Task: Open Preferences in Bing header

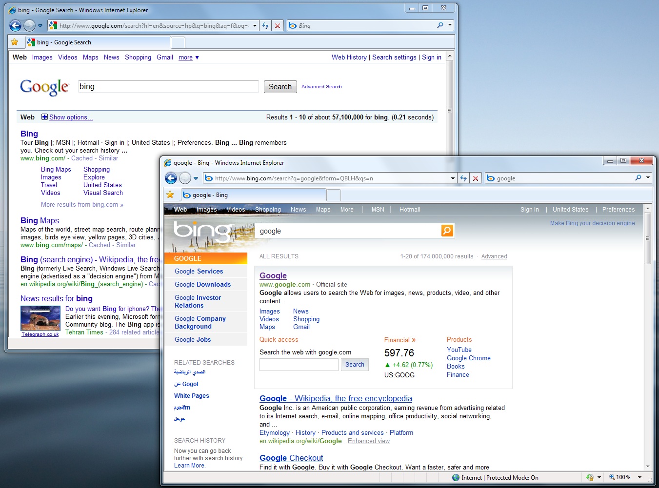Action: (x=619, y=210)
